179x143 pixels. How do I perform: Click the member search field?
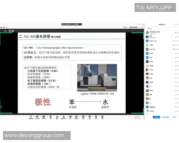click(x=162, y=29)
